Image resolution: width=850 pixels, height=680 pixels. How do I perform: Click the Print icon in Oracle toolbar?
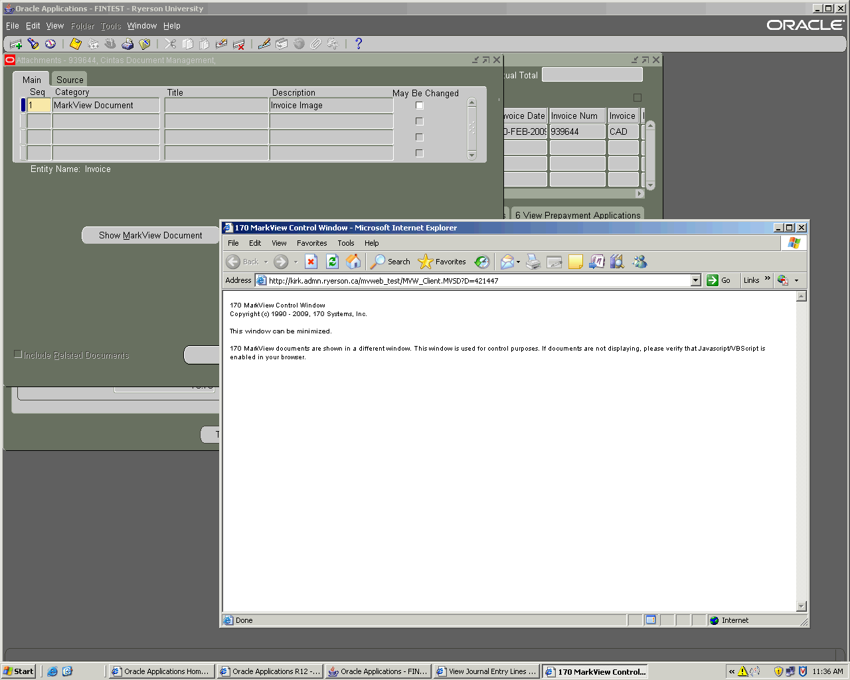(x=127, y=44)
